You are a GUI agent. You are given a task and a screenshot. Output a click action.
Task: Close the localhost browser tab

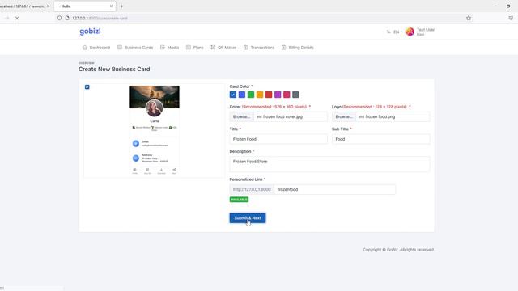pyautogui.click(x=48, y=6)
